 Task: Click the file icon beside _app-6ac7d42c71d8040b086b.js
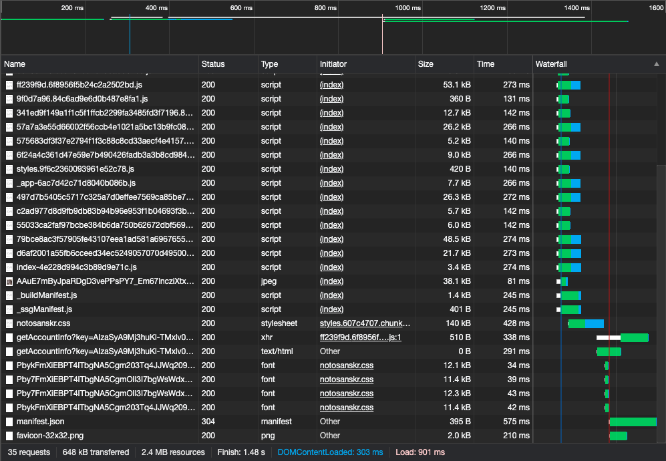[x=9, y=183]
